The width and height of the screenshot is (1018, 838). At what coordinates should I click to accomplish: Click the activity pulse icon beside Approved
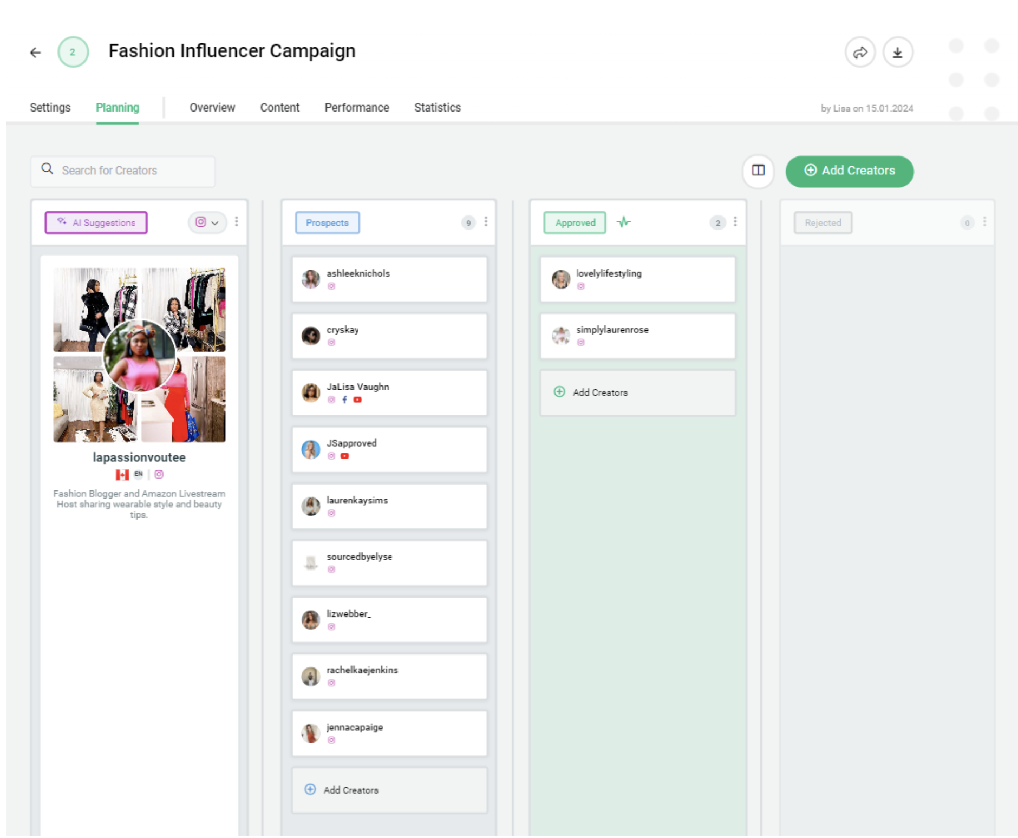coord(624,222)
